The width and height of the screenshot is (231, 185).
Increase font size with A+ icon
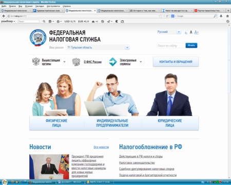pos(197,32)
